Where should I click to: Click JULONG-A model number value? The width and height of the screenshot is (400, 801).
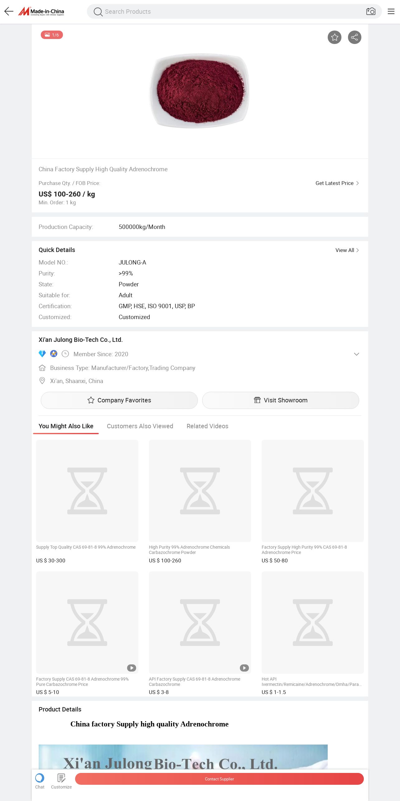[x=132, y=262]
